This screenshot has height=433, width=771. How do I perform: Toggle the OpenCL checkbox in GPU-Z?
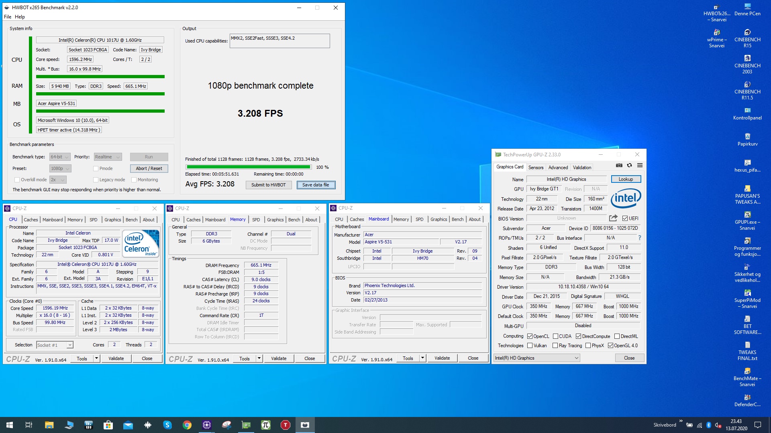530,336
